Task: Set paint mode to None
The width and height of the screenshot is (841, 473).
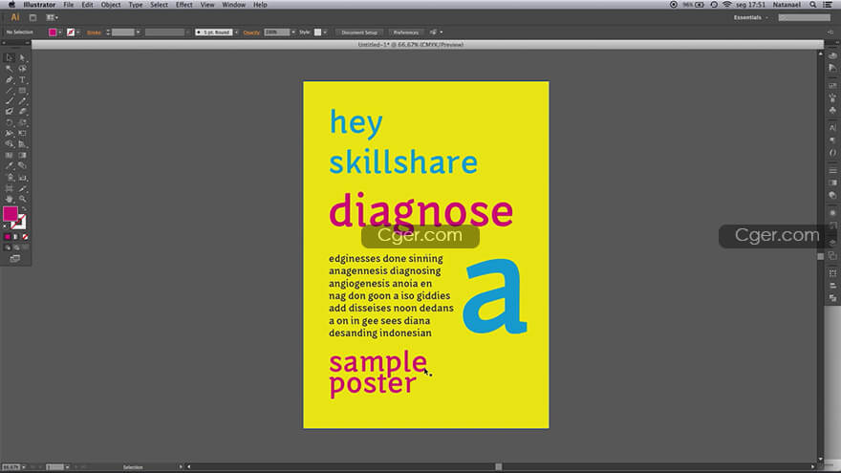Action: 25,237
